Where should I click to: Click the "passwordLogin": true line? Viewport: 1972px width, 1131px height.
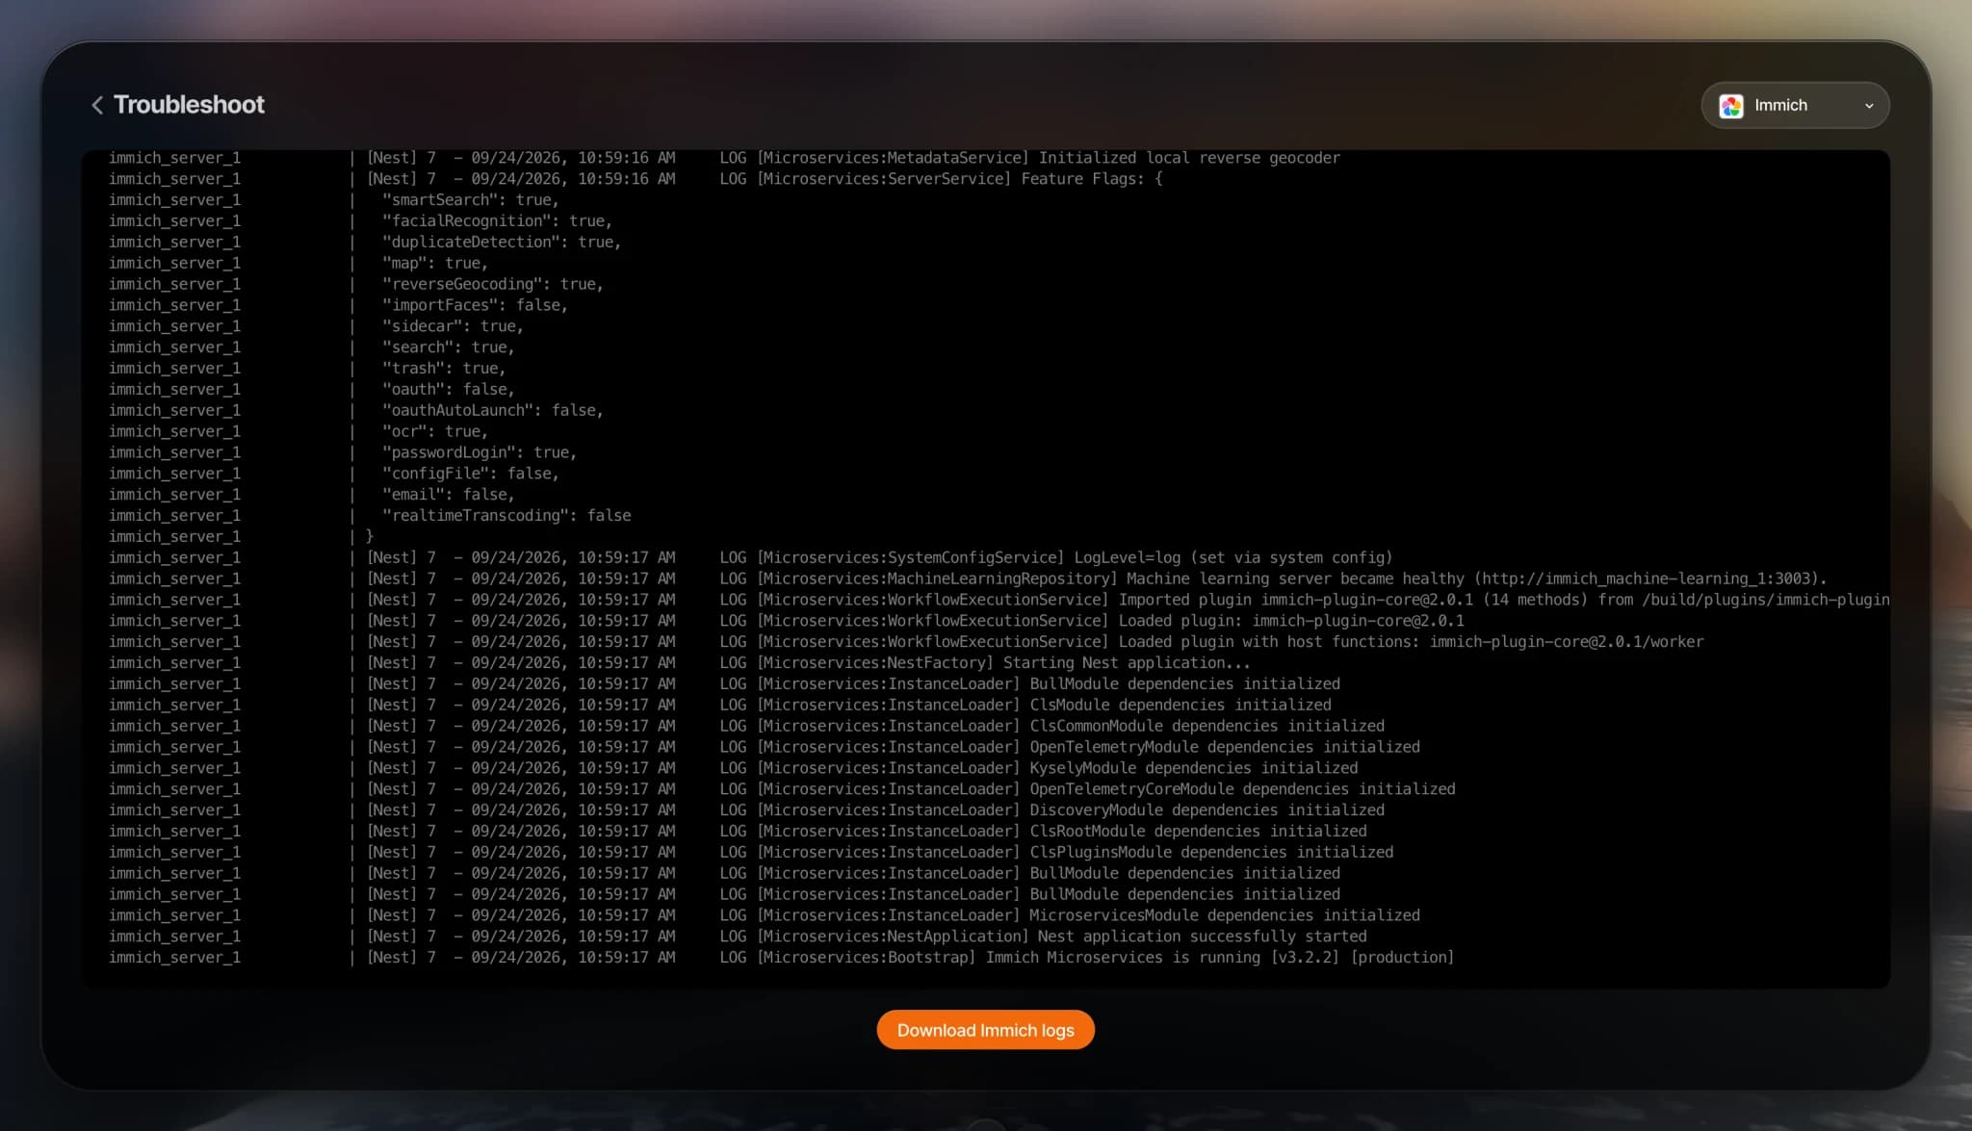click(343, 452)
